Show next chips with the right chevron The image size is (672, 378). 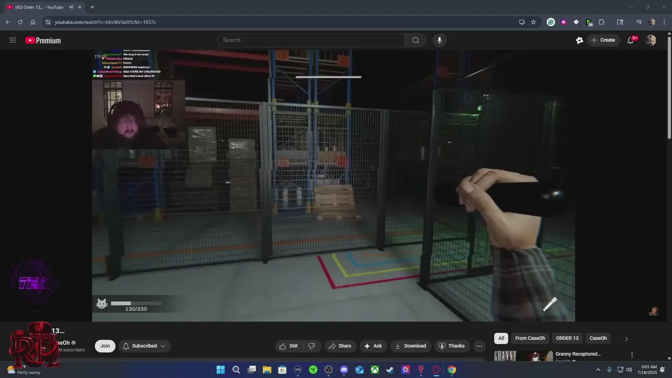[x=626, y=339]
